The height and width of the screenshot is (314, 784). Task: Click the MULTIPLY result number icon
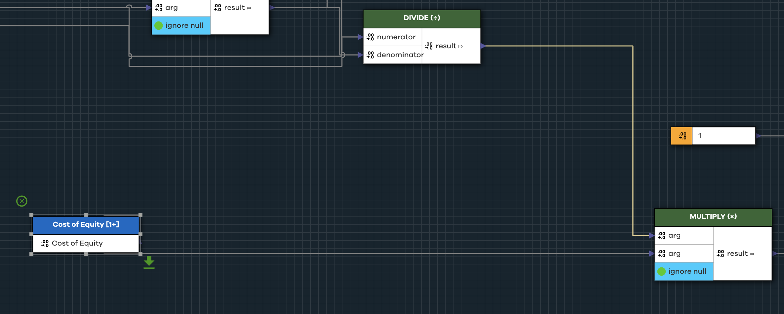click(721, 254)
